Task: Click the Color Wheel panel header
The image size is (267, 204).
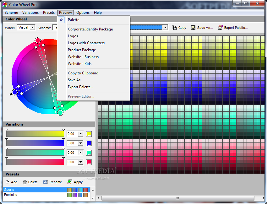Action: (x=30, y=19)
